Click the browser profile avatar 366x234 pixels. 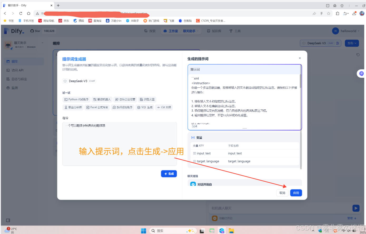pos(362,13)
